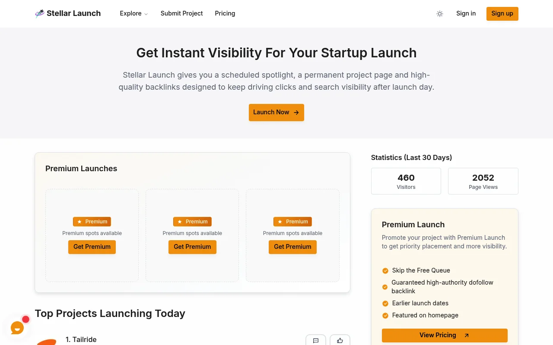Click the comment icon on Tailride
The image size is (553, 345).
point(316,340)
